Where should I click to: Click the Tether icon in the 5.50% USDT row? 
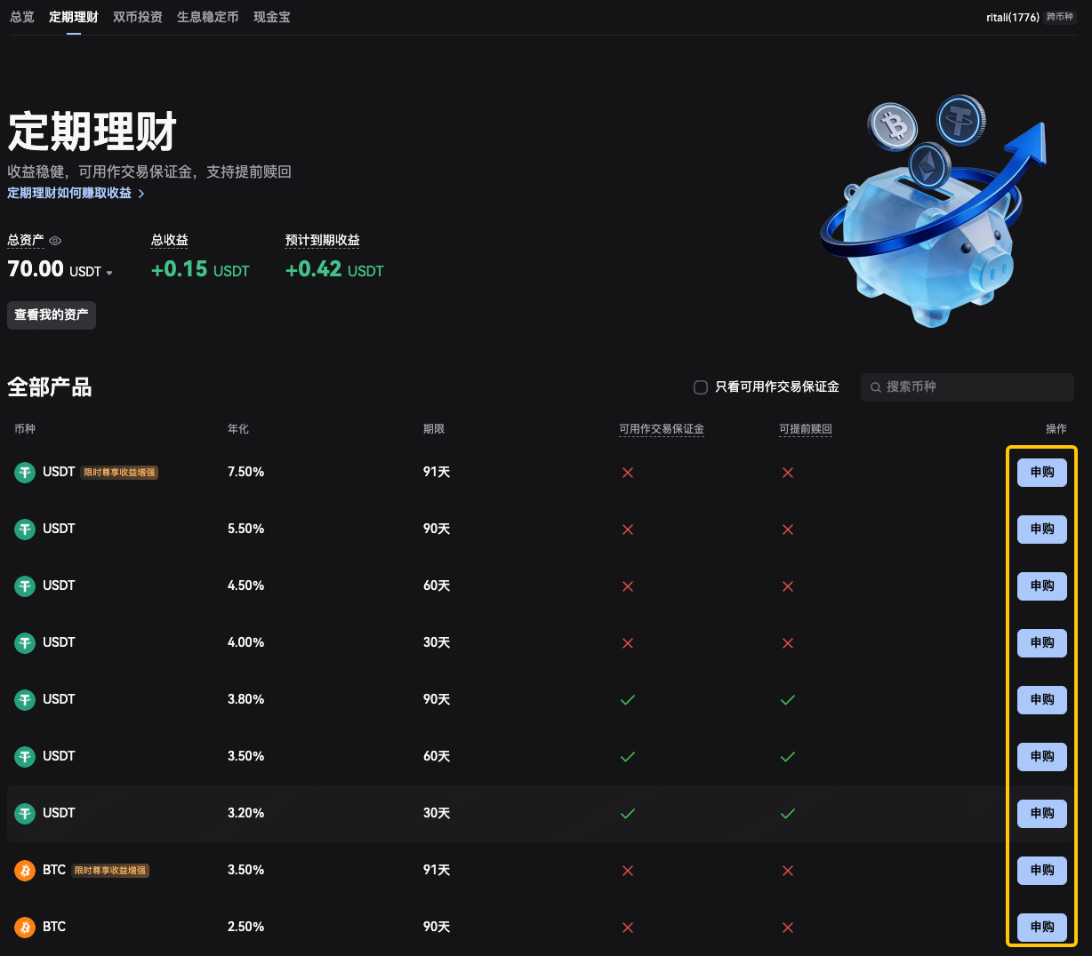tap(25, 530)
